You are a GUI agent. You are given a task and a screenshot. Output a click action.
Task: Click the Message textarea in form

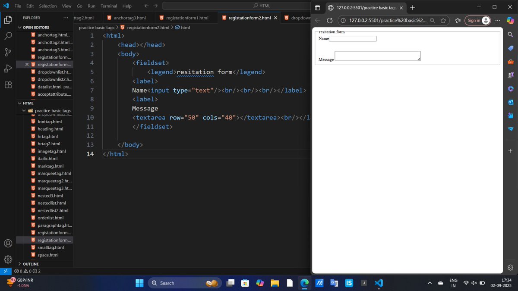click(378, 56)
